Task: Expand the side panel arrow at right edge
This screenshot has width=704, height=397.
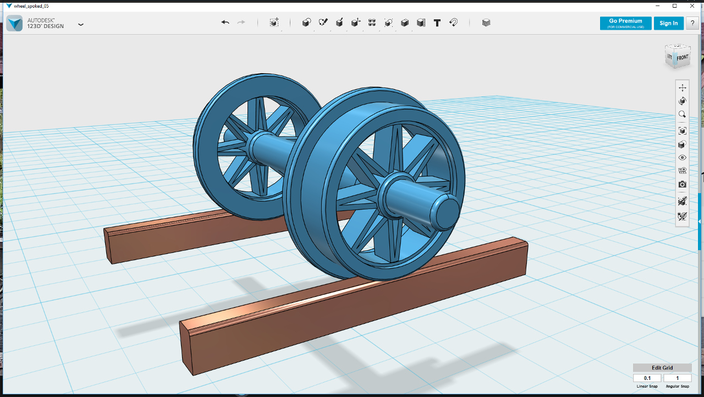Action: coord(700,221)
